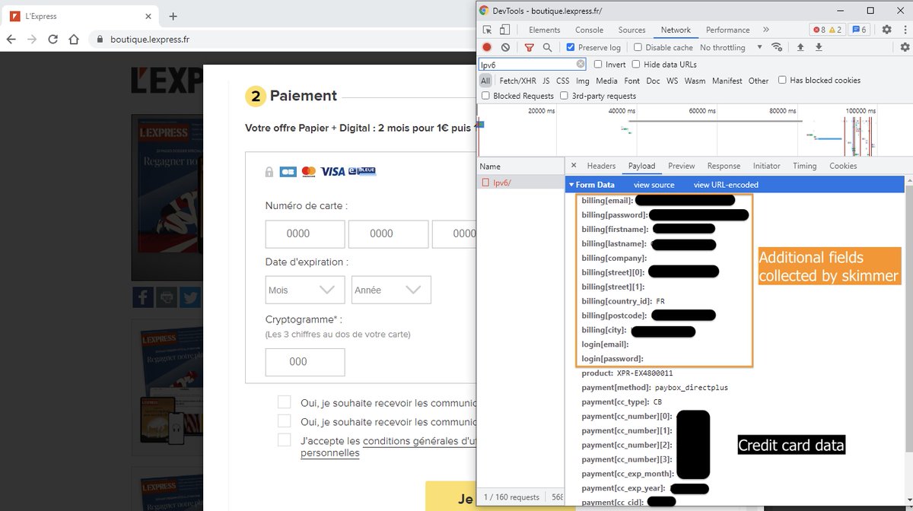Open DevTools three-dot menu

[x=905, y=30]
